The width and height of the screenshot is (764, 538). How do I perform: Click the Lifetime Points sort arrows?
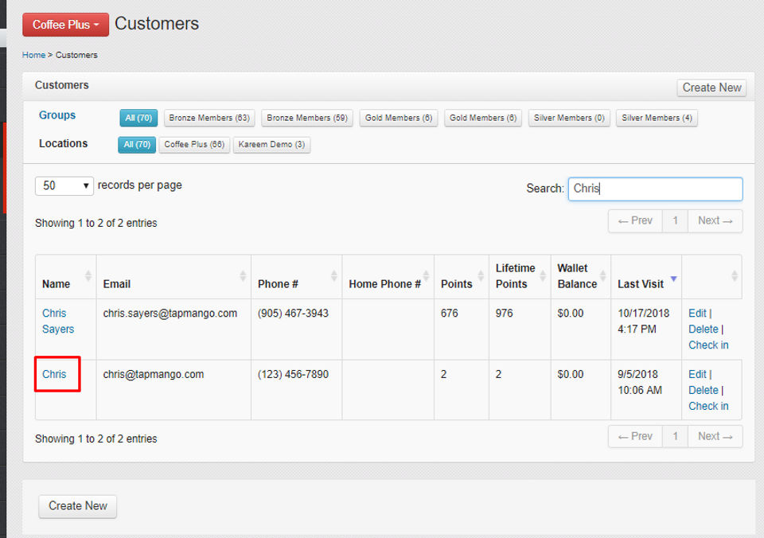pyautogui.click(x=543, y=276)
